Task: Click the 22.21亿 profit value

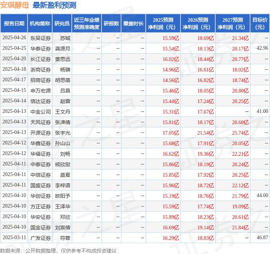Action: coord(240,154)
